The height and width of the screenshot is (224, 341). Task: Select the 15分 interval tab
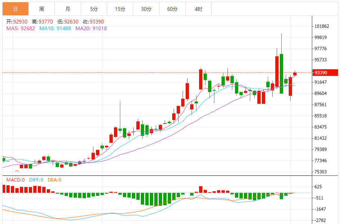120,9
